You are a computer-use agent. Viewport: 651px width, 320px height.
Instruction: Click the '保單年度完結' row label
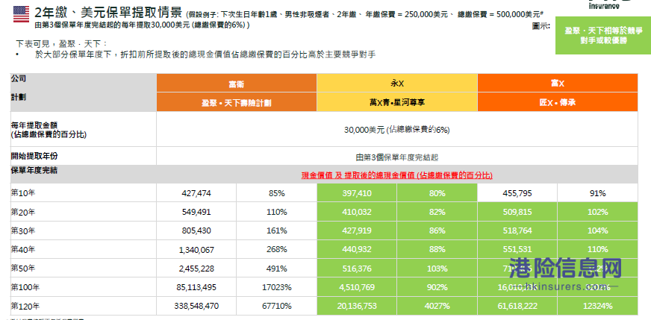click(34, 171)
